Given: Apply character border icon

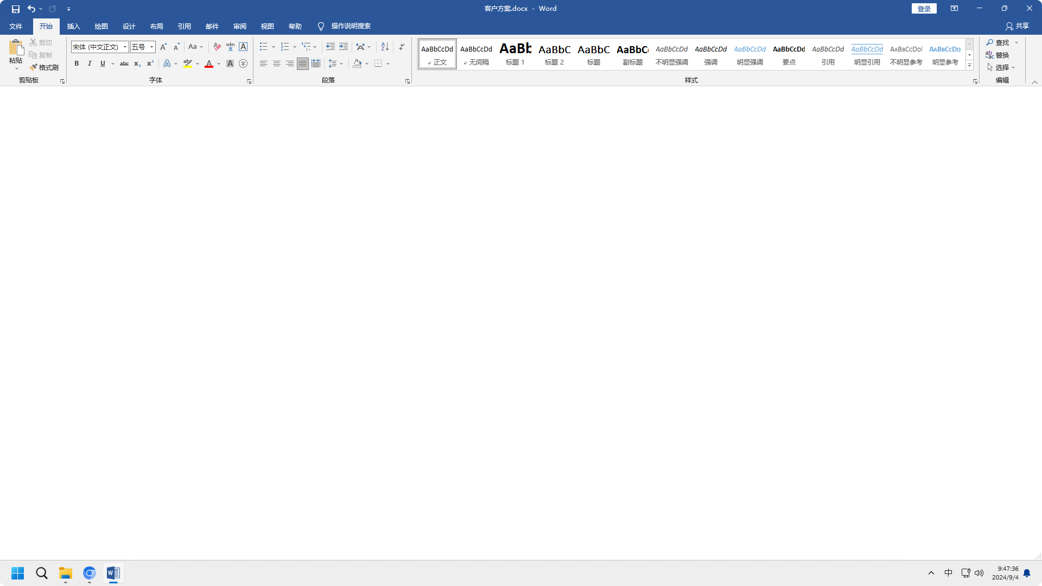Looking at the screenshot, I should pyautogui.click(x=243, y=47).
